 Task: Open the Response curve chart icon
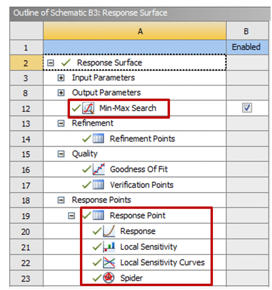pos(109,231)
